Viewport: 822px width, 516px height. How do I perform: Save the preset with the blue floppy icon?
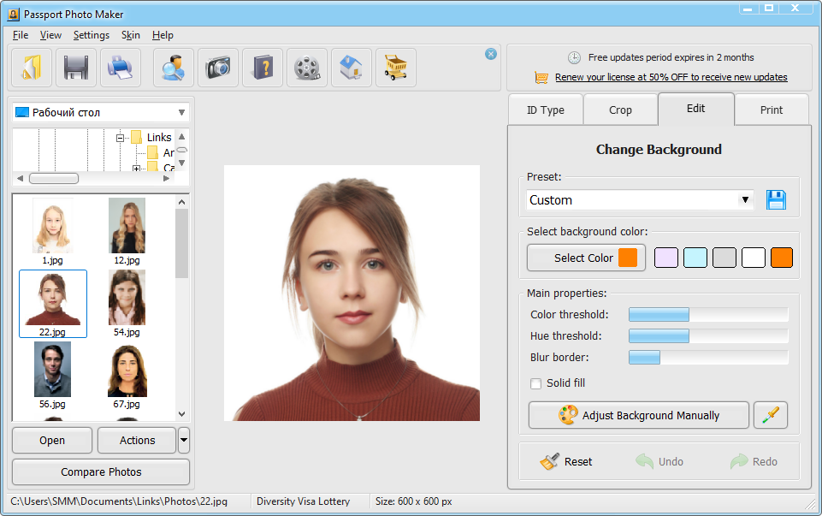tap(776, 200)
